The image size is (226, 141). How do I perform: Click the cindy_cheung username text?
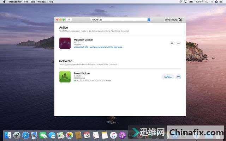(171, 20)
